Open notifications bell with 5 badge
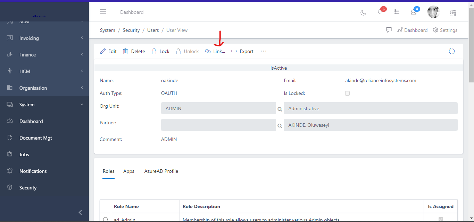This screenshot has height=222, width=474. point(380,12)
